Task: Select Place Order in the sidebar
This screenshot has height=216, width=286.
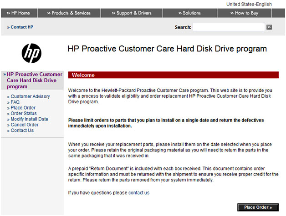Action: click(x=23, y=108)
